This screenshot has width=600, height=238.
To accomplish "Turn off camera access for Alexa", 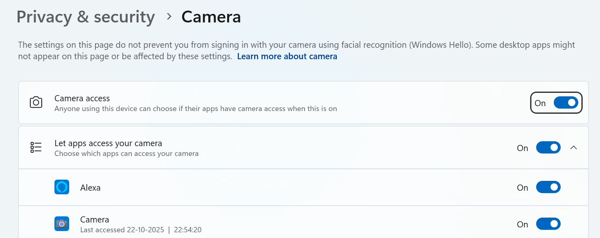I will tap(548, 187).
